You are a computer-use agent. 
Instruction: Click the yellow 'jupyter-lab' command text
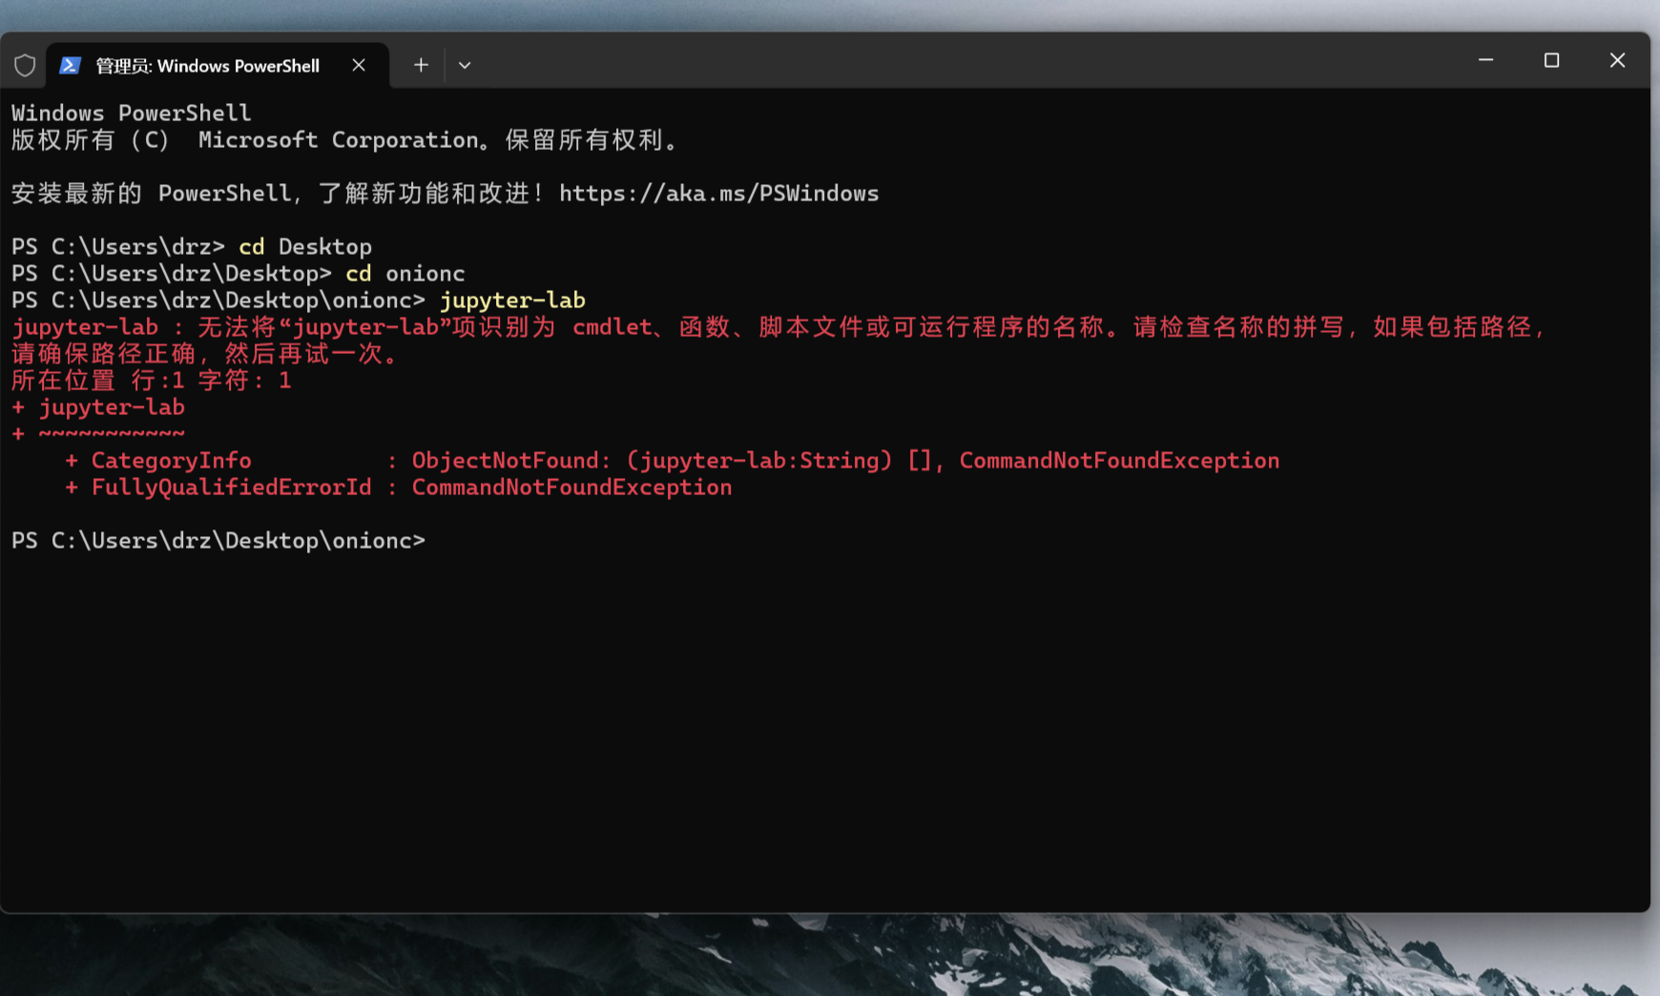tap(512, 301)
